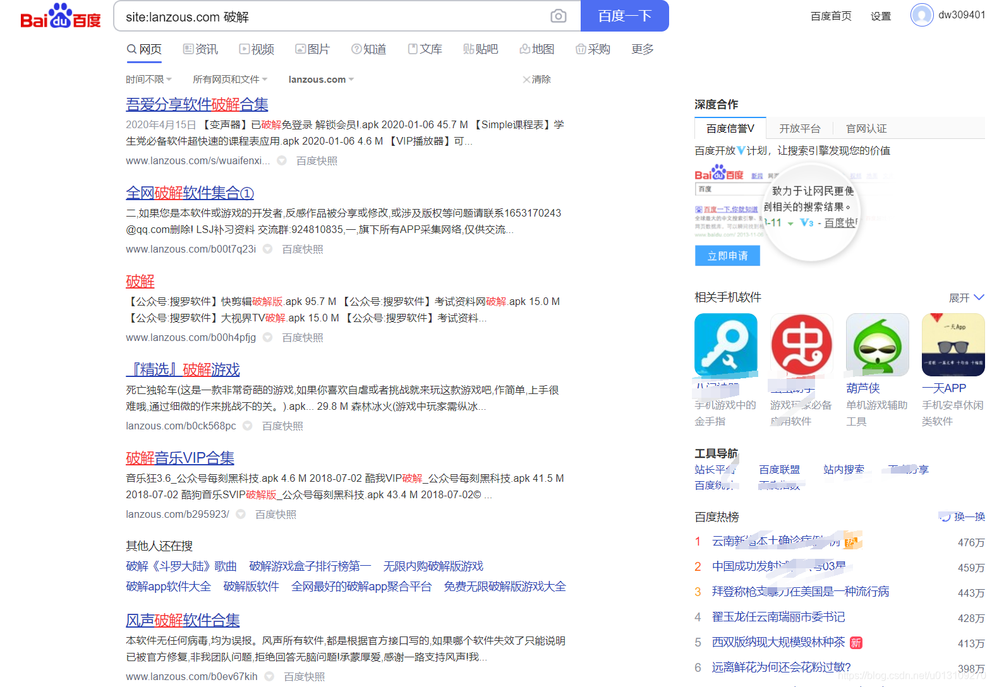Open the lanzous.com site filter dropdown

(x=321, y=80)
